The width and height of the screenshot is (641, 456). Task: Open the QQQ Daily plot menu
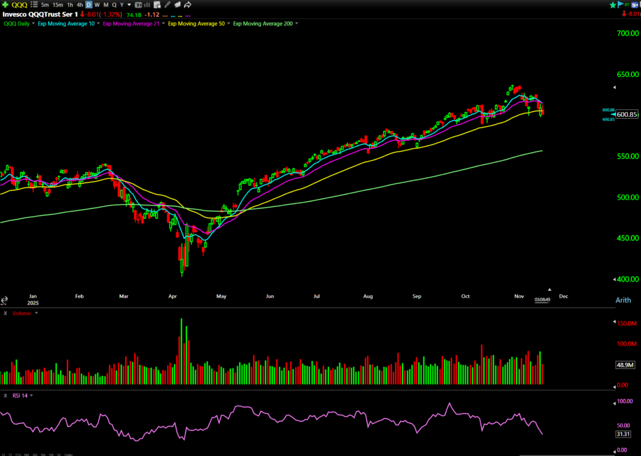click(x=32, y=24)
